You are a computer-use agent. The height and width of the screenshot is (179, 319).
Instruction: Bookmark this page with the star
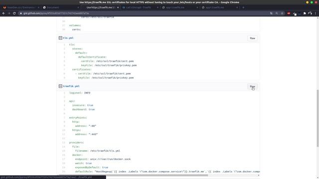pos(282,13)
